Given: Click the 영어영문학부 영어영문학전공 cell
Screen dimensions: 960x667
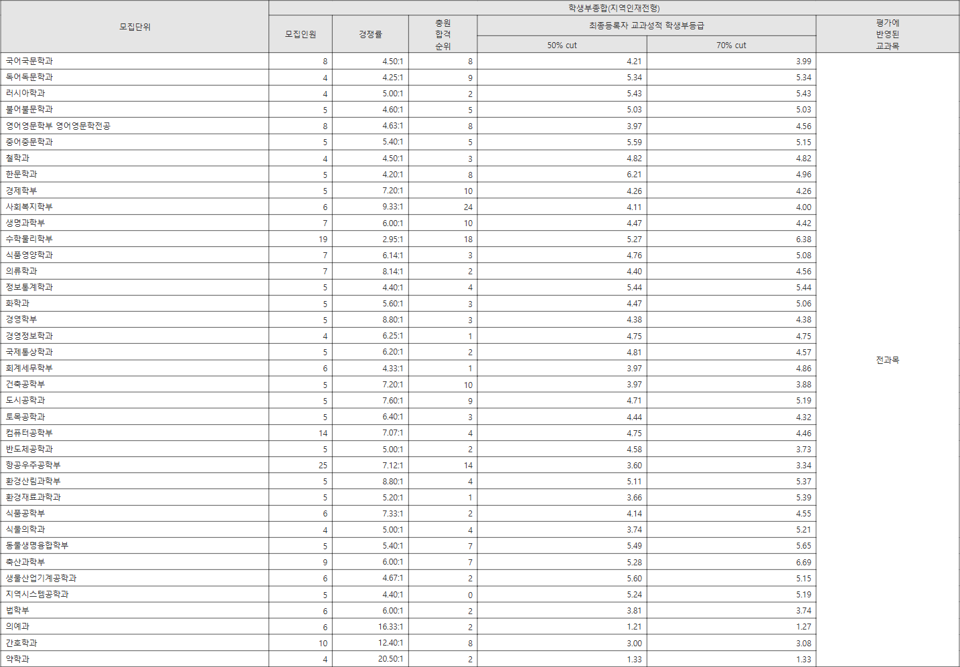Looking at the screenshot, I should (x=58, y=126).
